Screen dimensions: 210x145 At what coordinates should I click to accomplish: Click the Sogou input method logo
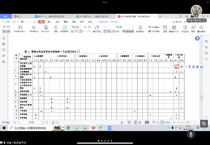tap(177, 67)
